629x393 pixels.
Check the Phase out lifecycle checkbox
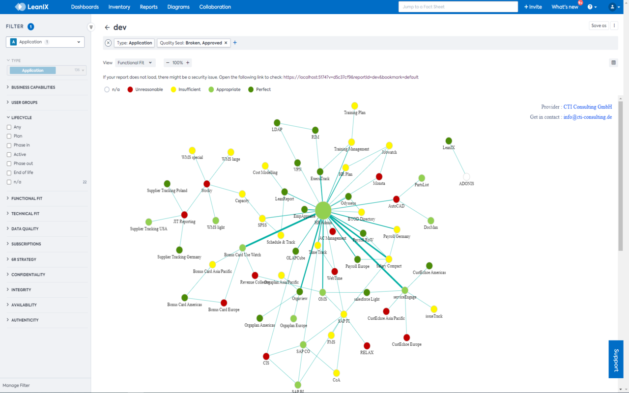(9, 164)
